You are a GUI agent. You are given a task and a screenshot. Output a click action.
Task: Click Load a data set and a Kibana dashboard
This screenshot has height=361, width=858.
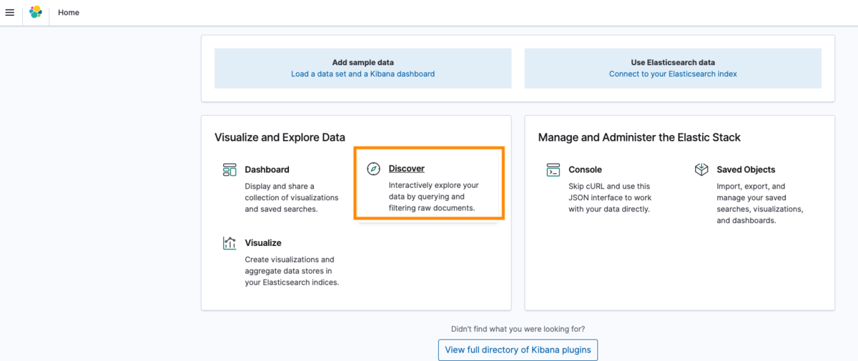coord(363,74)
